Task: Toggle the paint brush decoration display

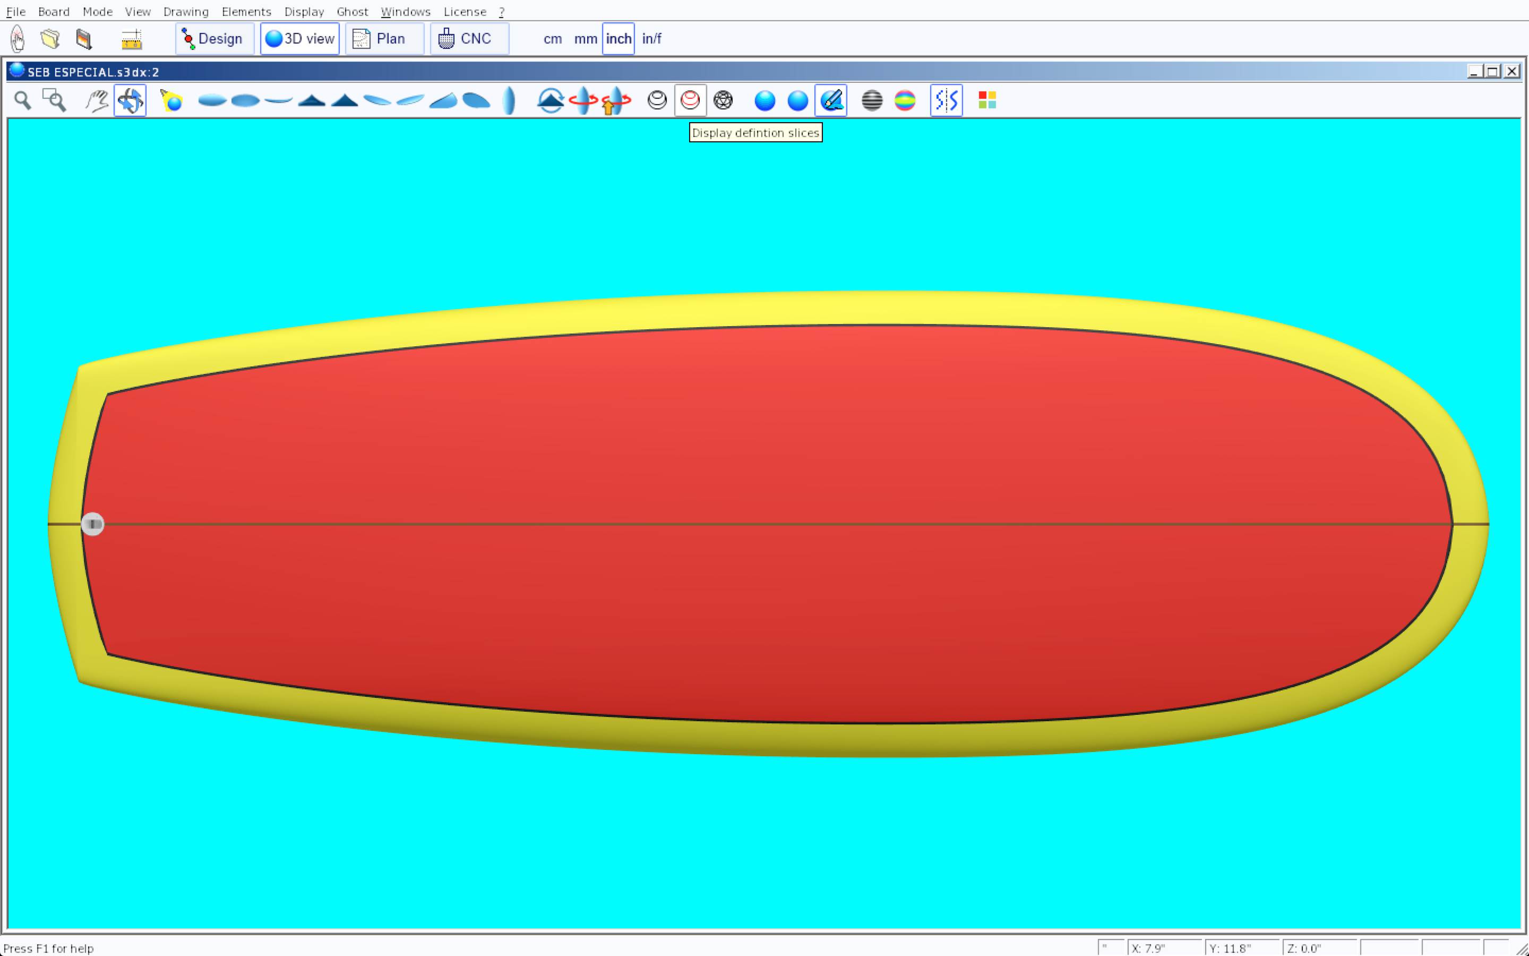Action: 831,100
